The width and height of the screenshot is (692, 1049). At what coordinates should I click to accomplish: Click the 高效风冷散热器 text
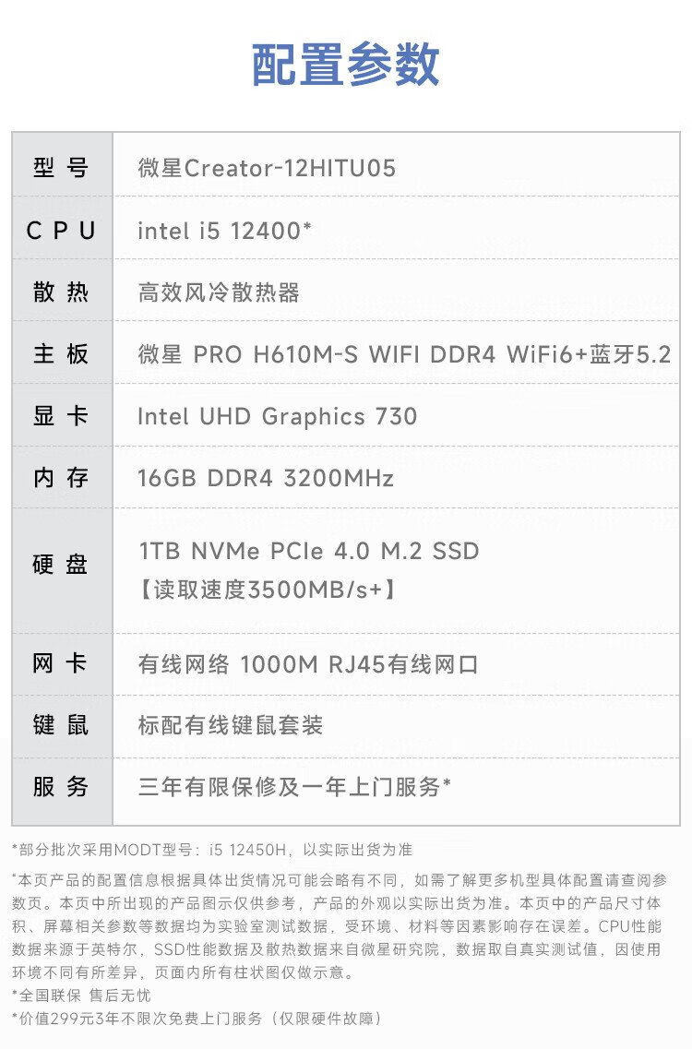(219, 293)
